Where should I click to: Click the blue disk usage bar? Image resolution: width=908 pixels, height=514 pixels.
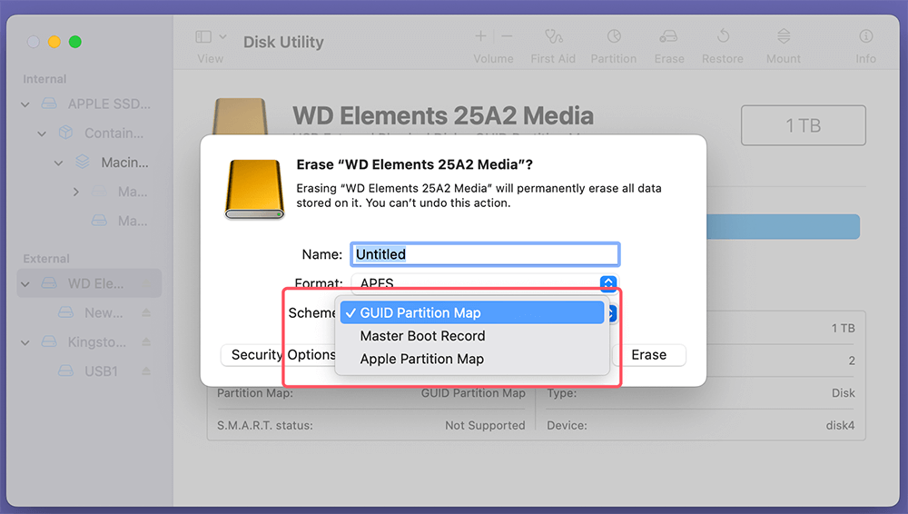tap(783, 226)
